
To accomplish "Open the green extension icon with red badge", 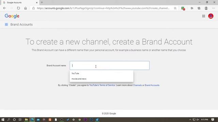I will (x=183, y=8).
